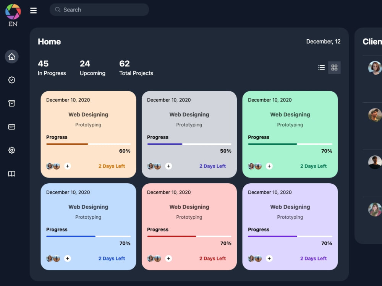Click 'Prototyping' on the green card
The height and width of the screenshot is (286, 382).
[x=290, y=125]
